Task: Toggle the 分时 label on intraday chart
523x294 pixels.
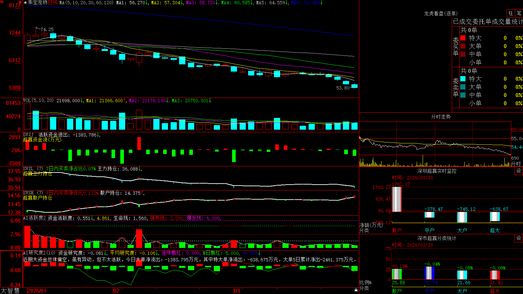Action: tap(516, 164)
